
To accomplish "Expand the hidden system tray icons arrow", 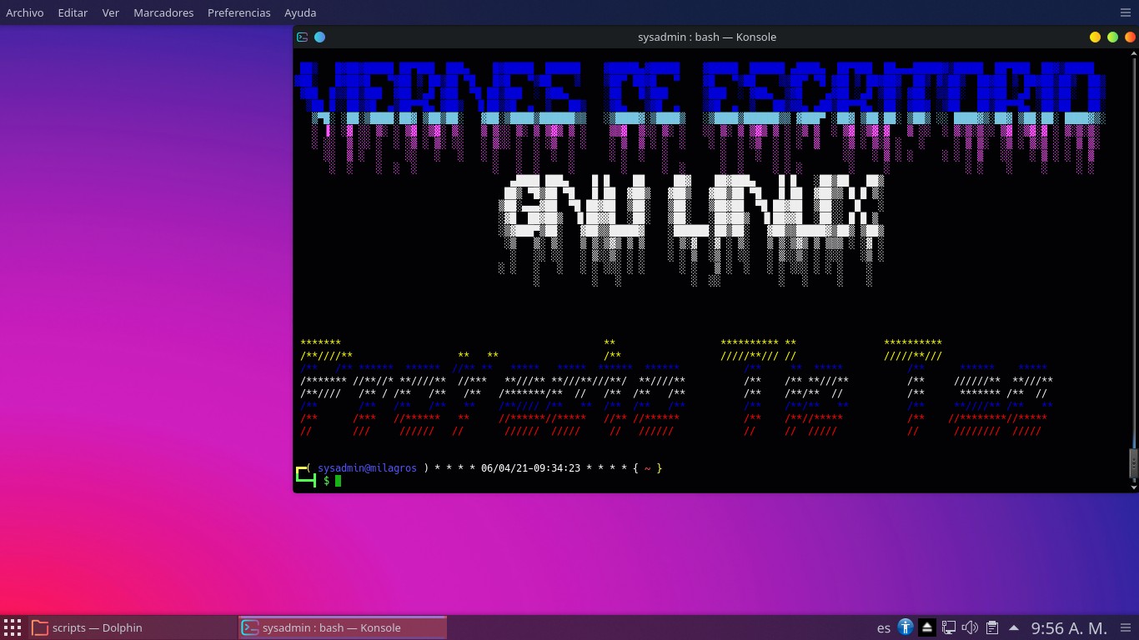I will pos(1014,627).
